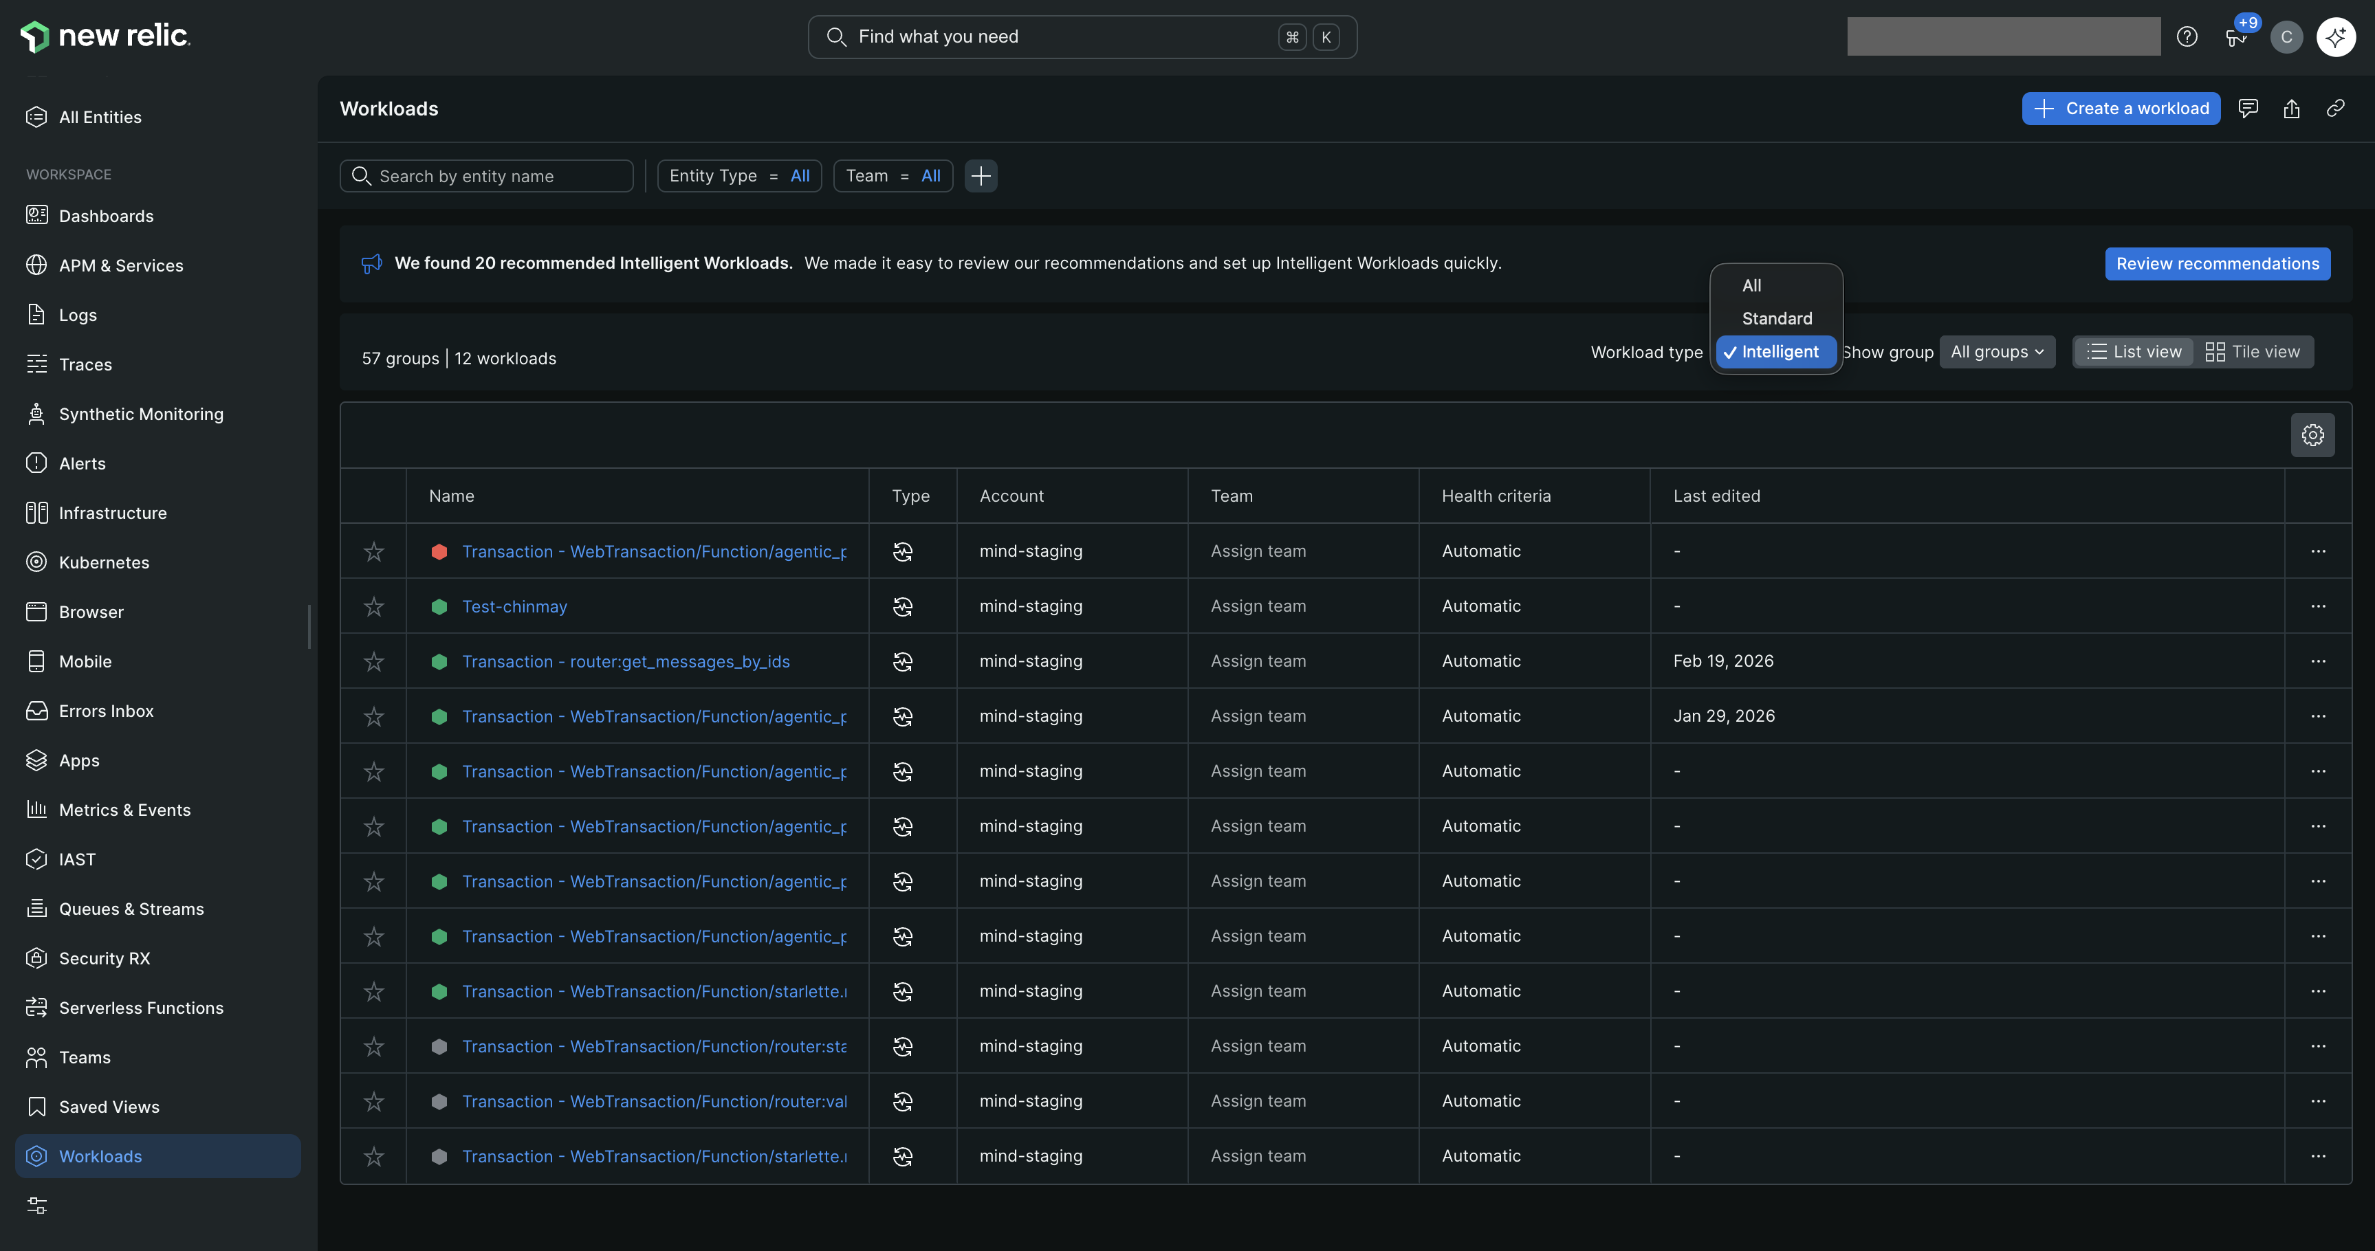Open Serverless Functions in the sidebar
2375x1251 pixels.
pos(140,1007)
